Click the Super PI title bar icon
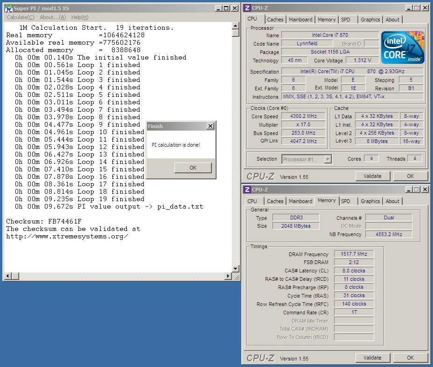 (8, 8)
